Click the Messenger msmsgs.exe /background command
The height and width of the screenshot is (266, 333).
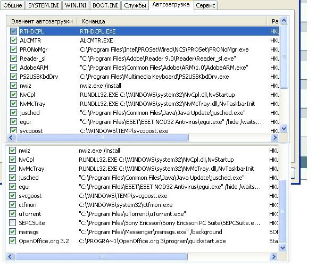[x=151, y=232]
